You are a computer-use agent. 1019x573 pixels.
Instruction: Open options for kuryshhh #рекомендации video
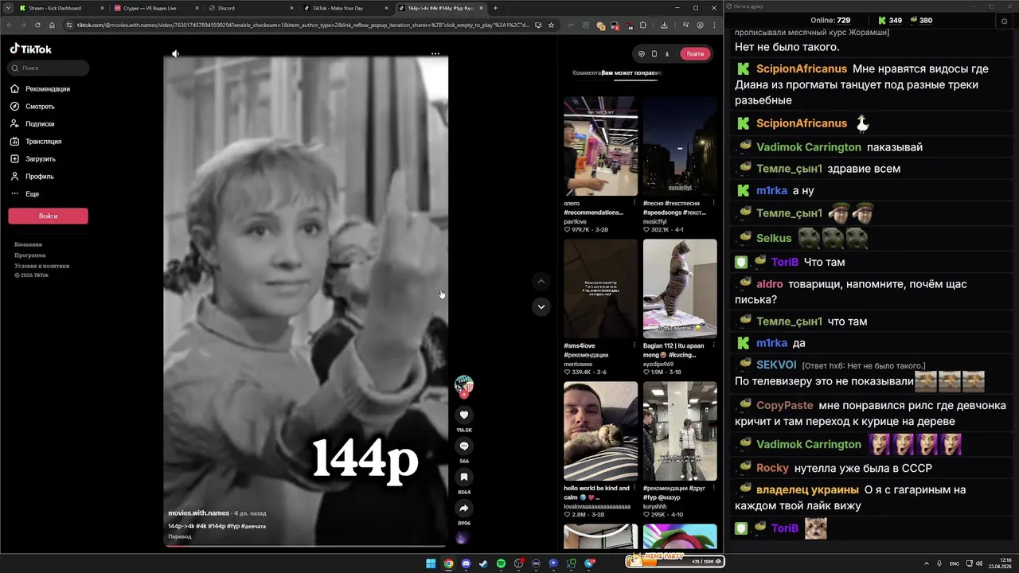pos(713,488)
